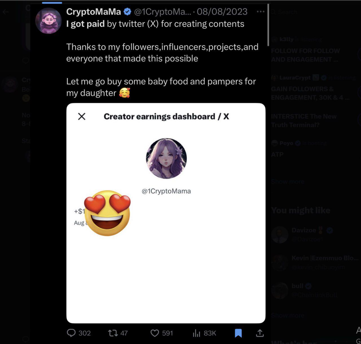Toggle the blue bookmark icon
The image size is (361, 344).
pyautogui.click(x=238, y=333)
